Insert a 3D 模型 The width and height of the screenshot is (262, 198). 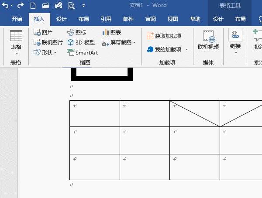click(x=81, y=43)
